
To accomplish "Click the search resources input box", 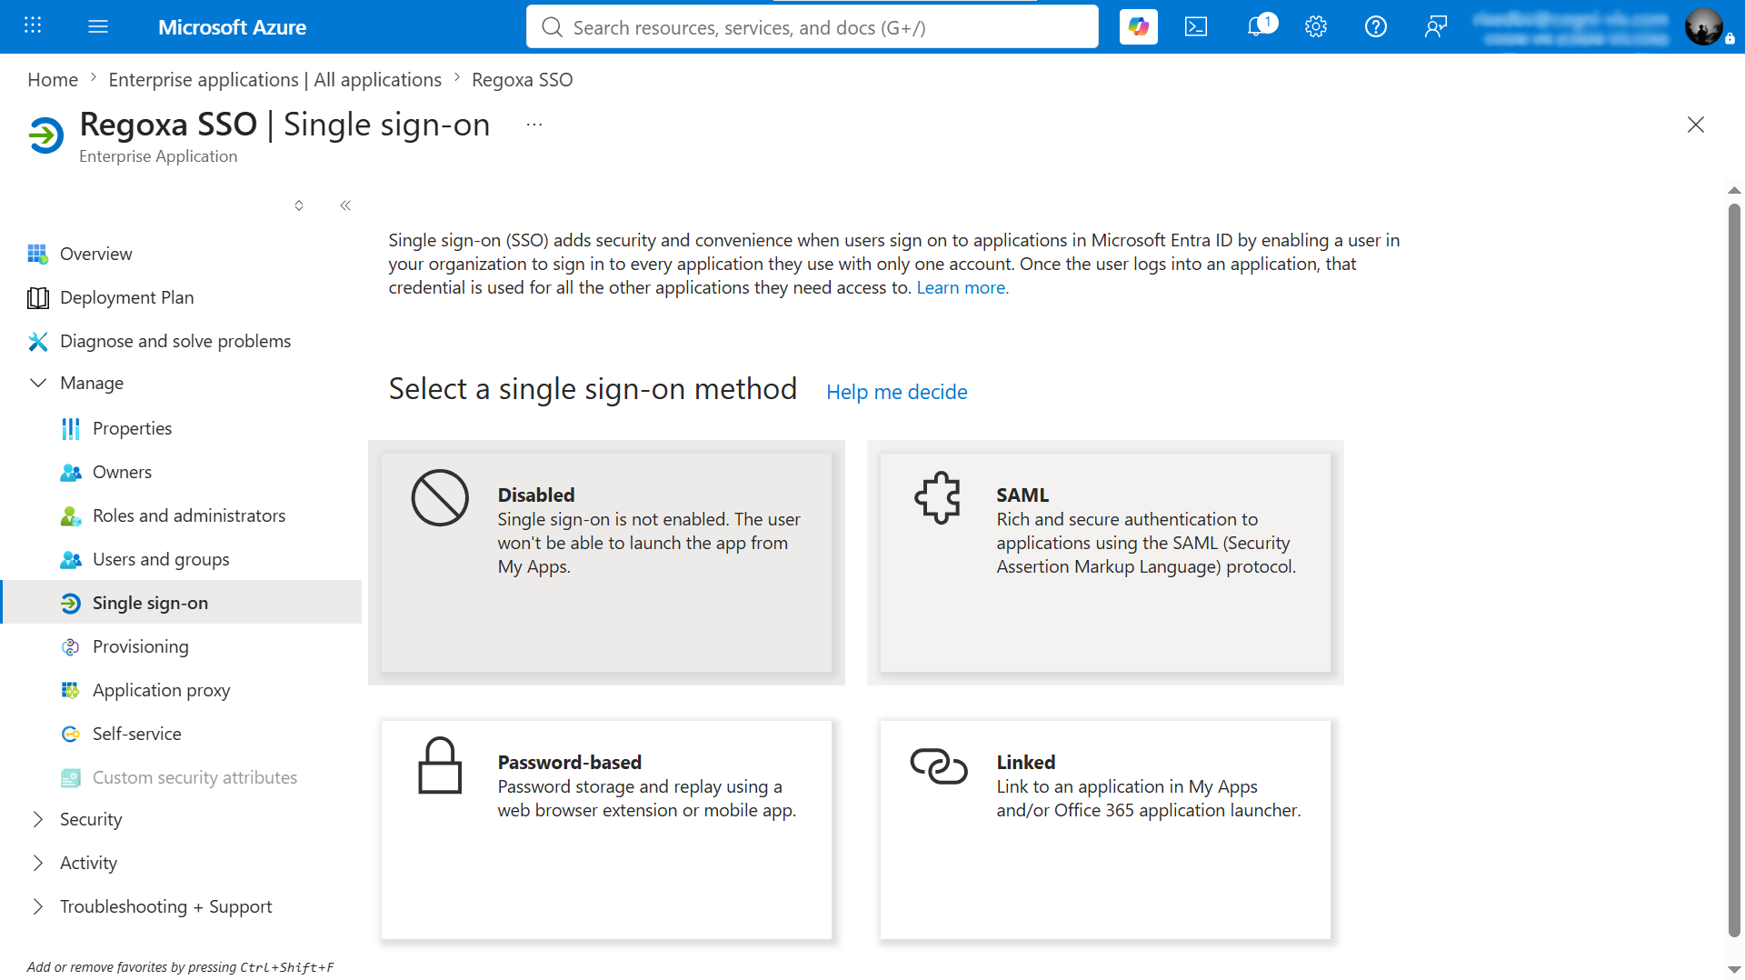I will [x=812, y=26].
